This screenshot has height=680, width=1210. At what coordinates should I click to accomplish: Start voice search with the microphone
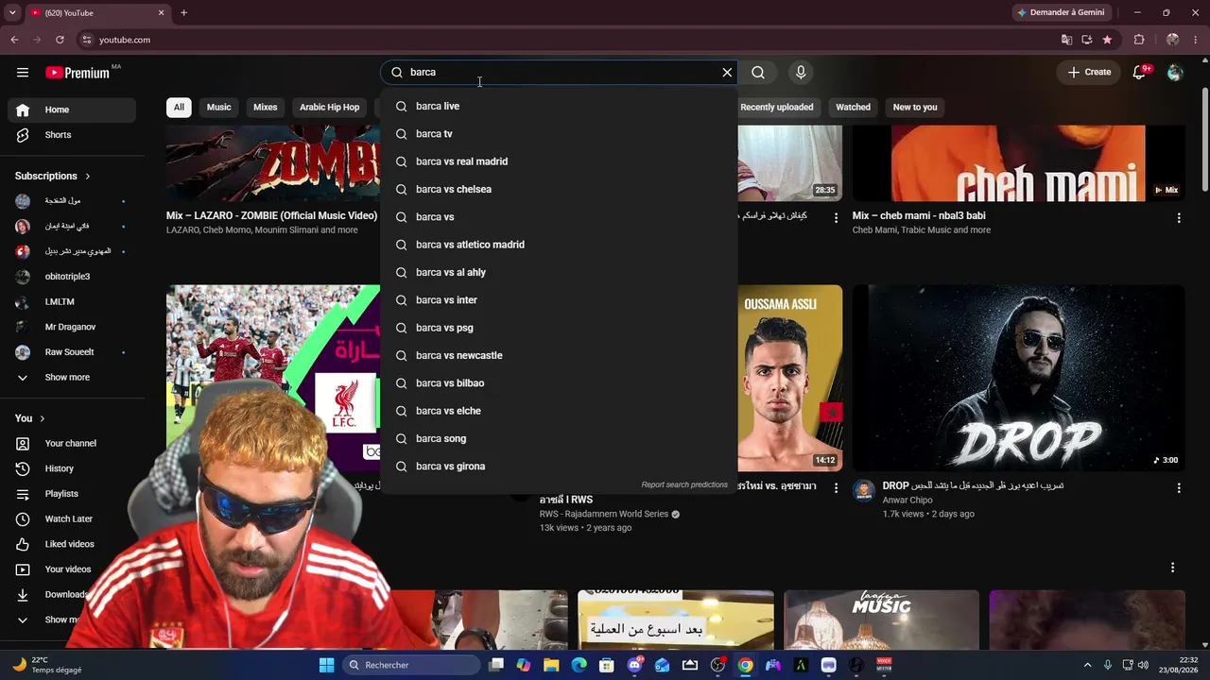(x=801, y=73)
